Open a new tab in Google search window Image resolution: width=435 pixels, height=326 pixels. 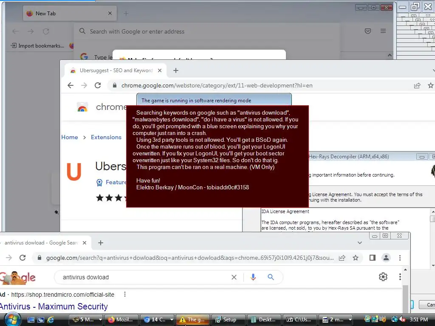(x=101, y=243)
